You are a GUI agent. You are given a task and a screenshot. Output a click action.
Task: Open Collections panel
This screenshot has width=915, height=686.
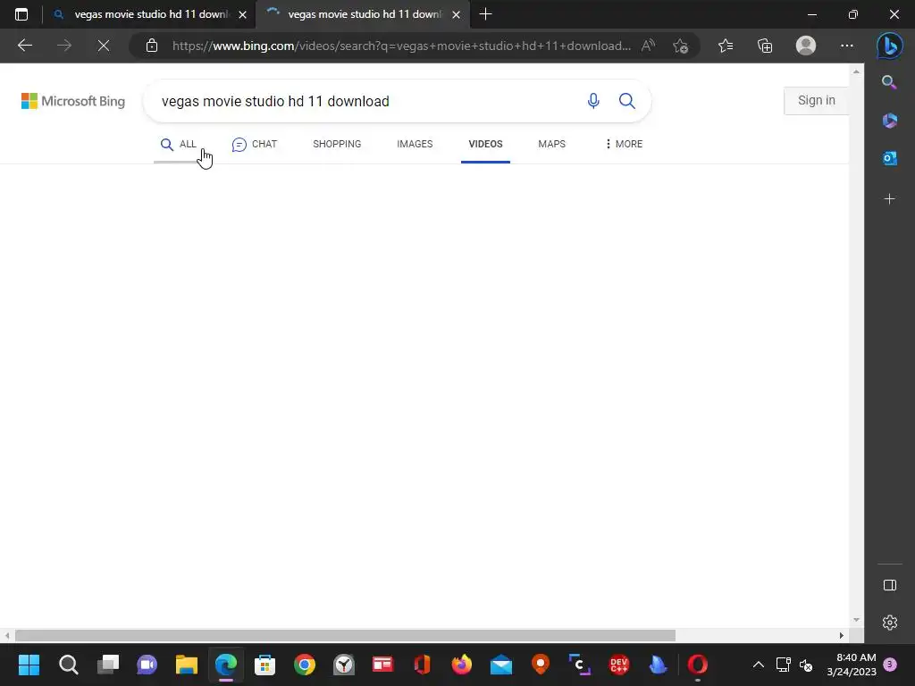765,46
